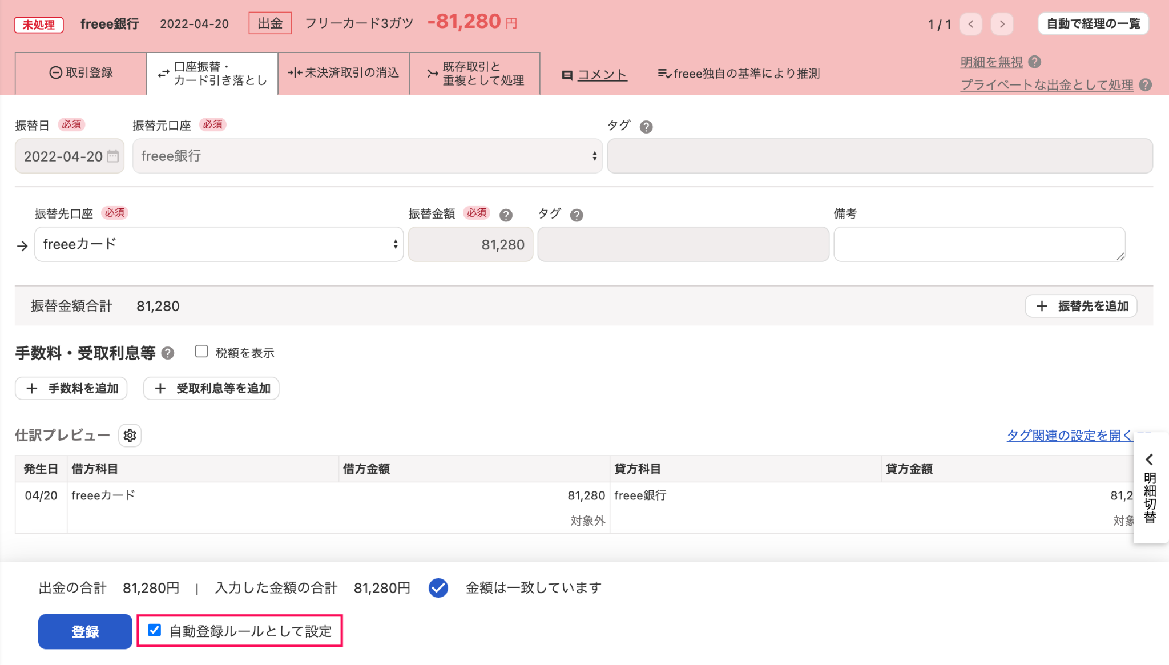
Task: Click help icon next to top タグ label
Action: pyautogui.click(x=646, y=127)
